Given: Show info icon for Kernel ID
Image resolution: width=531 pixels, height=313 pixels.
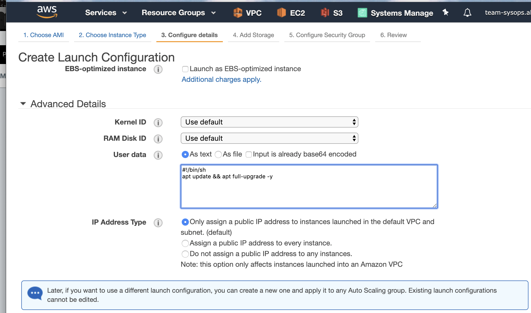Looking at the screenshot, I should (x=158, y=123).
